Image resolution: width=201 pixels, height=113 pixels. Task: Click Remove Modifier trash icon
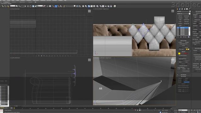tap(186, 37)
